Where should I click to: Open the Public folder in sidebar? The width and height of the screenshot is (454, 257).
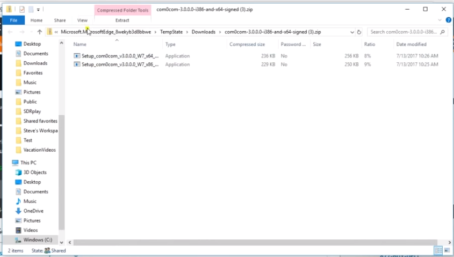pos(30,102)
